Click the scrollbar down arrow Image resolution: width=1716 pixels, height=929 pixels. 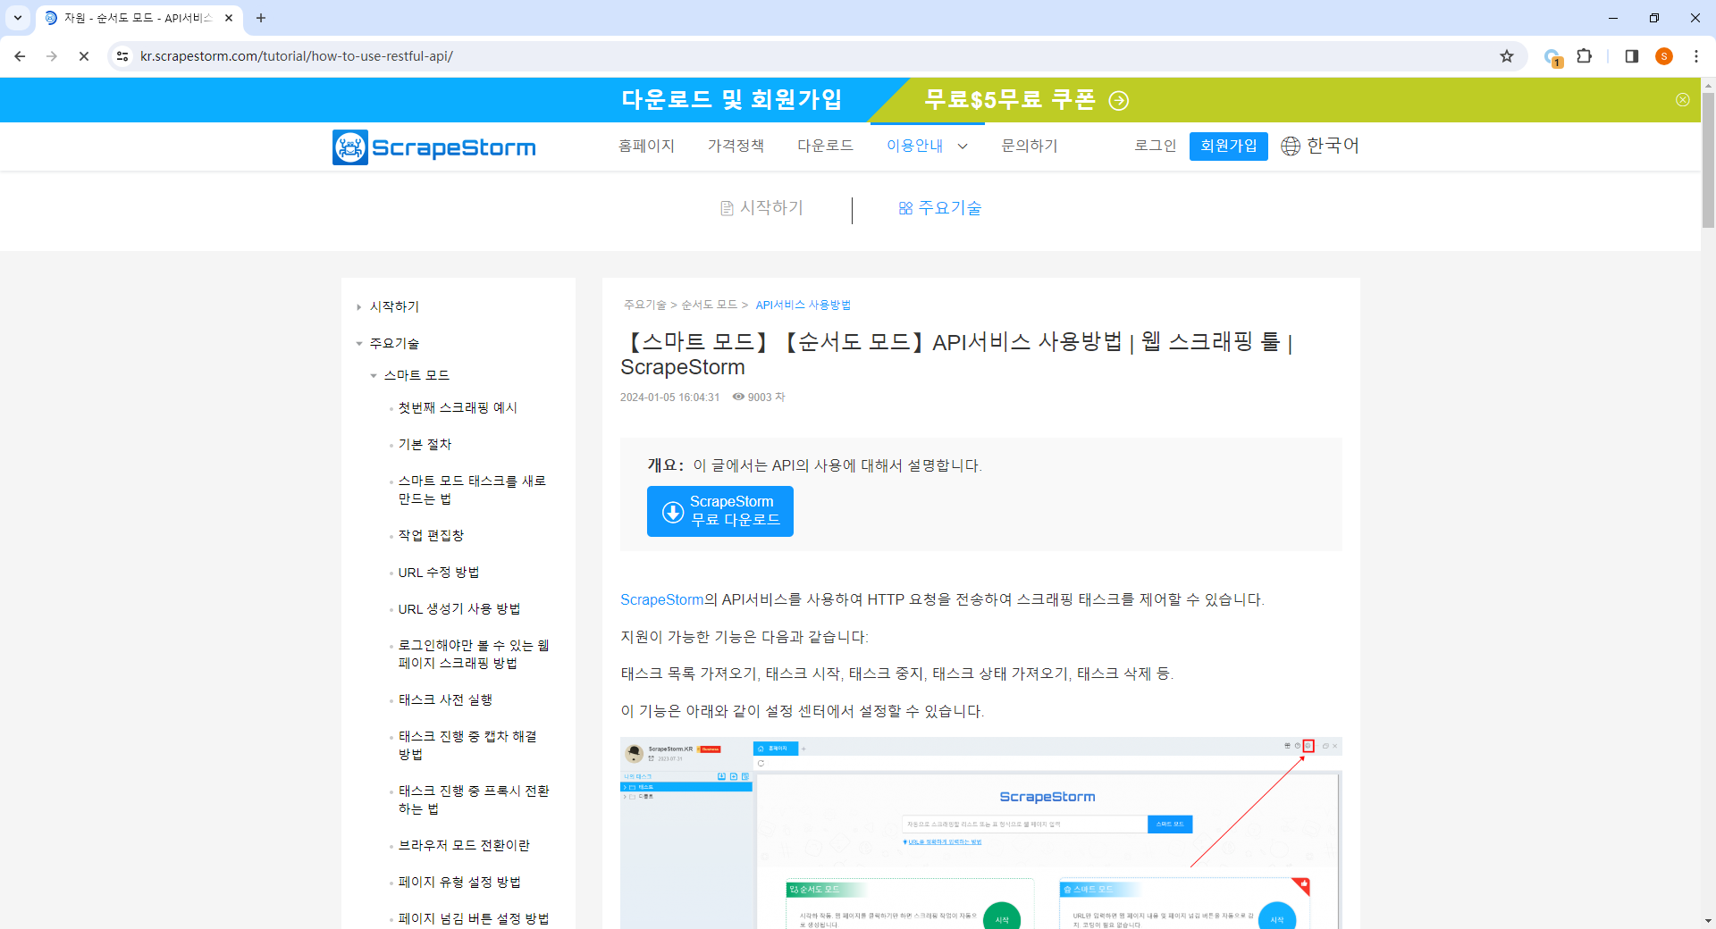tap(1708, 921)
